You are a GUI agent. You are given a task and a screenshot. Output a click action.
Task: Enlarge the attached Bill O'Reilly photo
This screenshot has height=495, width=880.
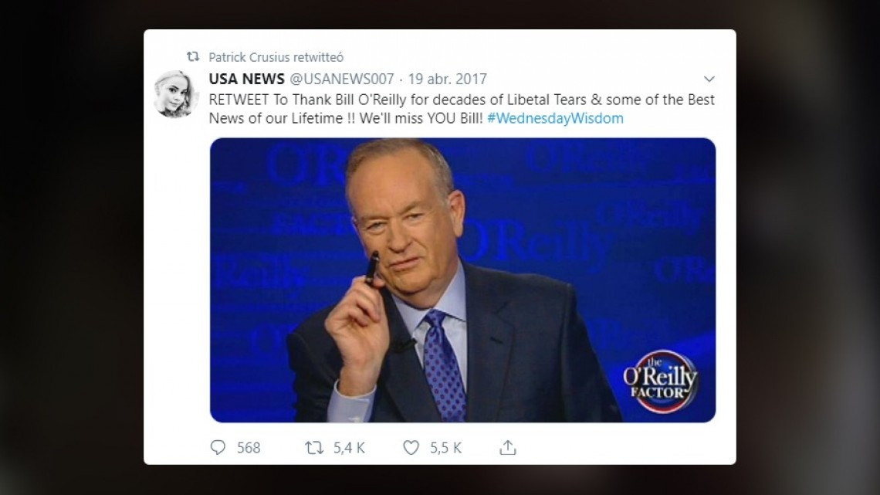click(x=462, y=280)
